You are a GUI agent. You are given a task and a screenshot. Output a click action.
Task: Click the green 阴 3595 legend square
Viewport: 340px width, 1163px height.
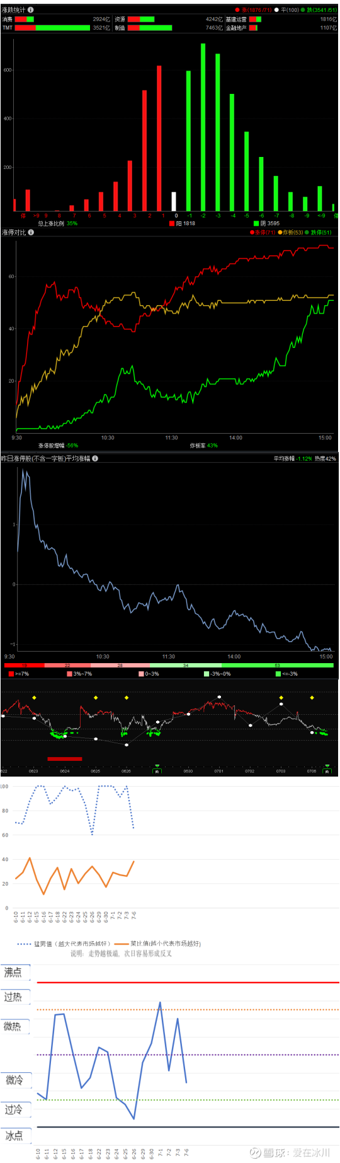click(x=256, y=223)
